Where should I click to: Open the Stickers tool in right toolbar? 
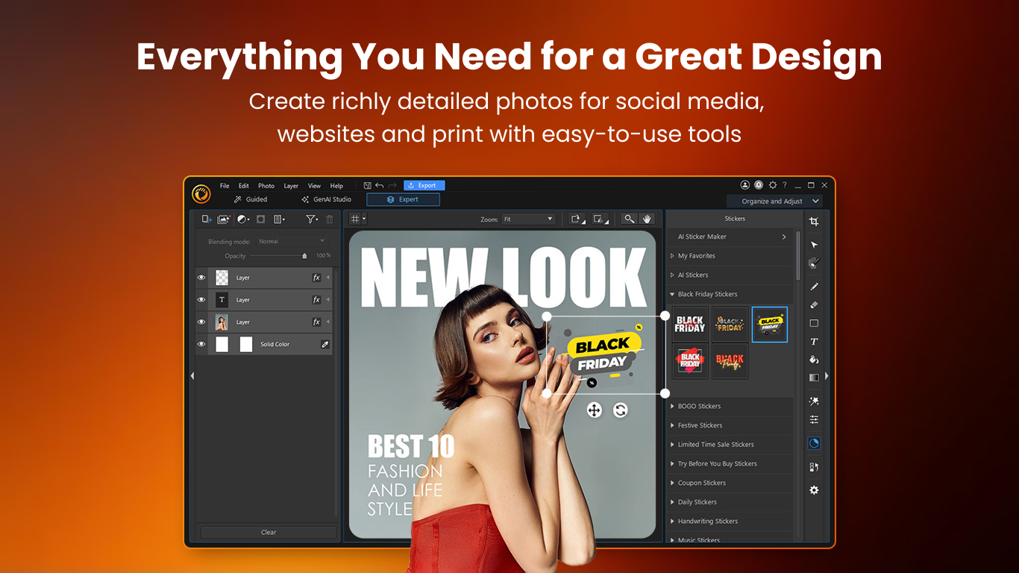tap(814, 442)
